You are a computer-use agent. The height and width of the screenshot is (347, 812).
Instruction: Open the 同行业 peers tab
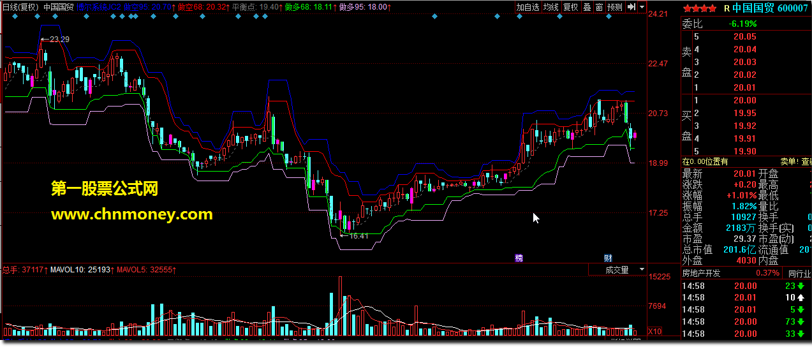800,273
